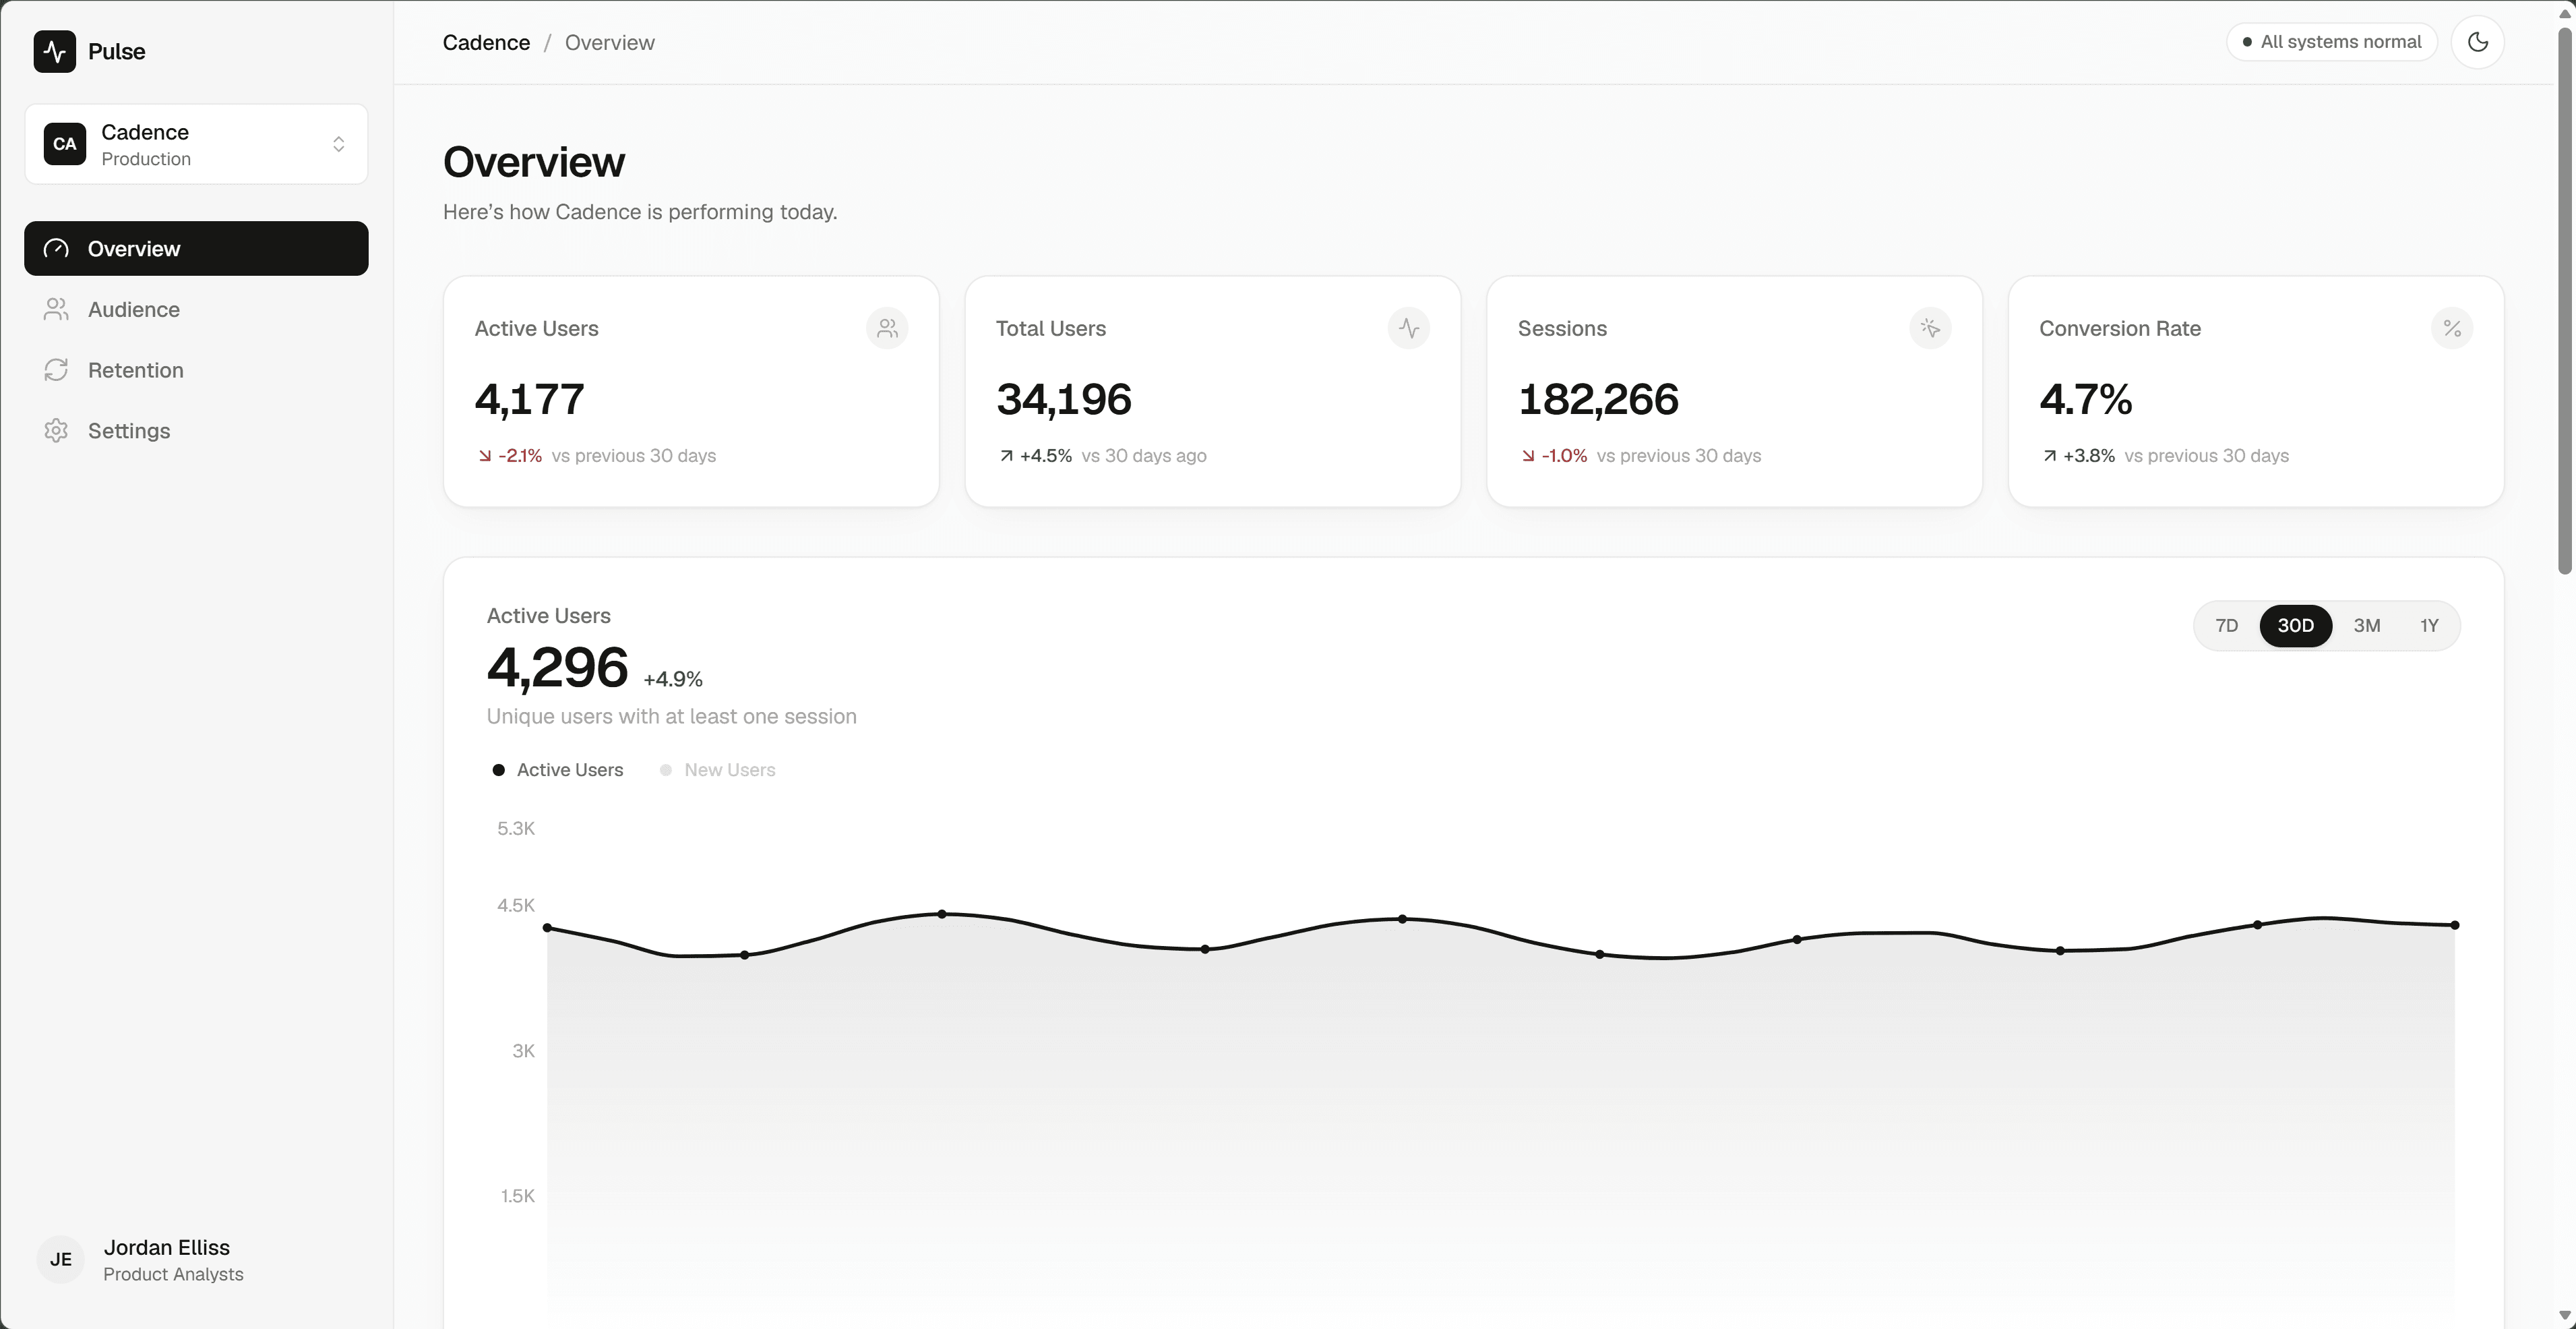Click the 4,177 Active Users value
Screen dimensions: 2576x1329
click(x=529, y=399)
